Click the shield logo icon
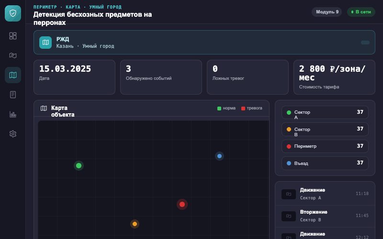Screen dimensions: 383x239 coord(13,13)
